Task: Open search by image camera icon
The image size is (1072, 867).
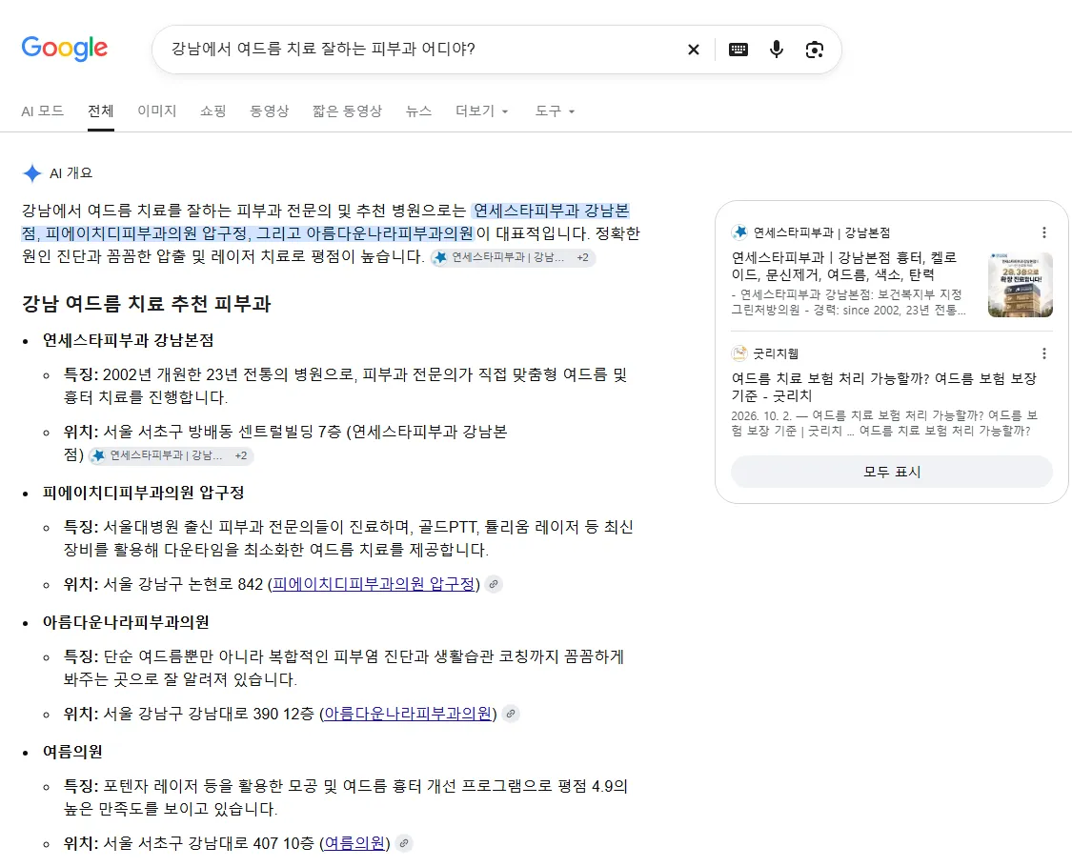Action: (x=815, y=50)
